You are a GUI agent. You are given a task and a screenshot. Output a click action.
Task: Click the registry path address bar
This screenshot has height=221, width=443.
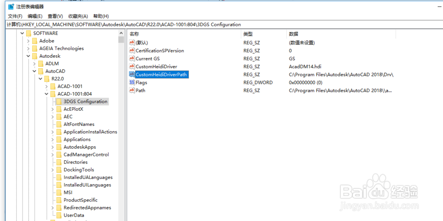coord(224,25)
